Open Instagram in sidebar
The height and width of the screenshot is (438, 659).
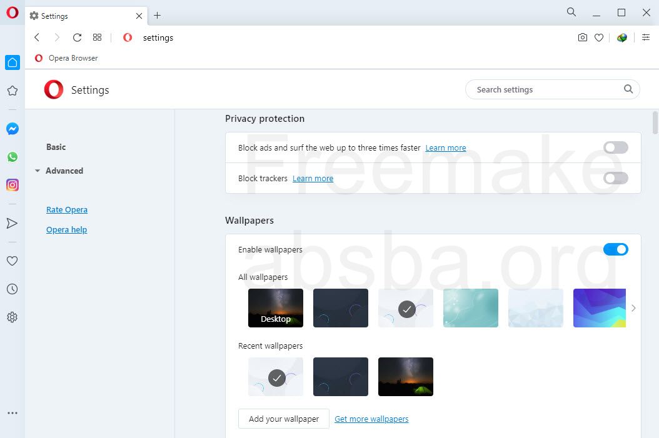[12, 185]
